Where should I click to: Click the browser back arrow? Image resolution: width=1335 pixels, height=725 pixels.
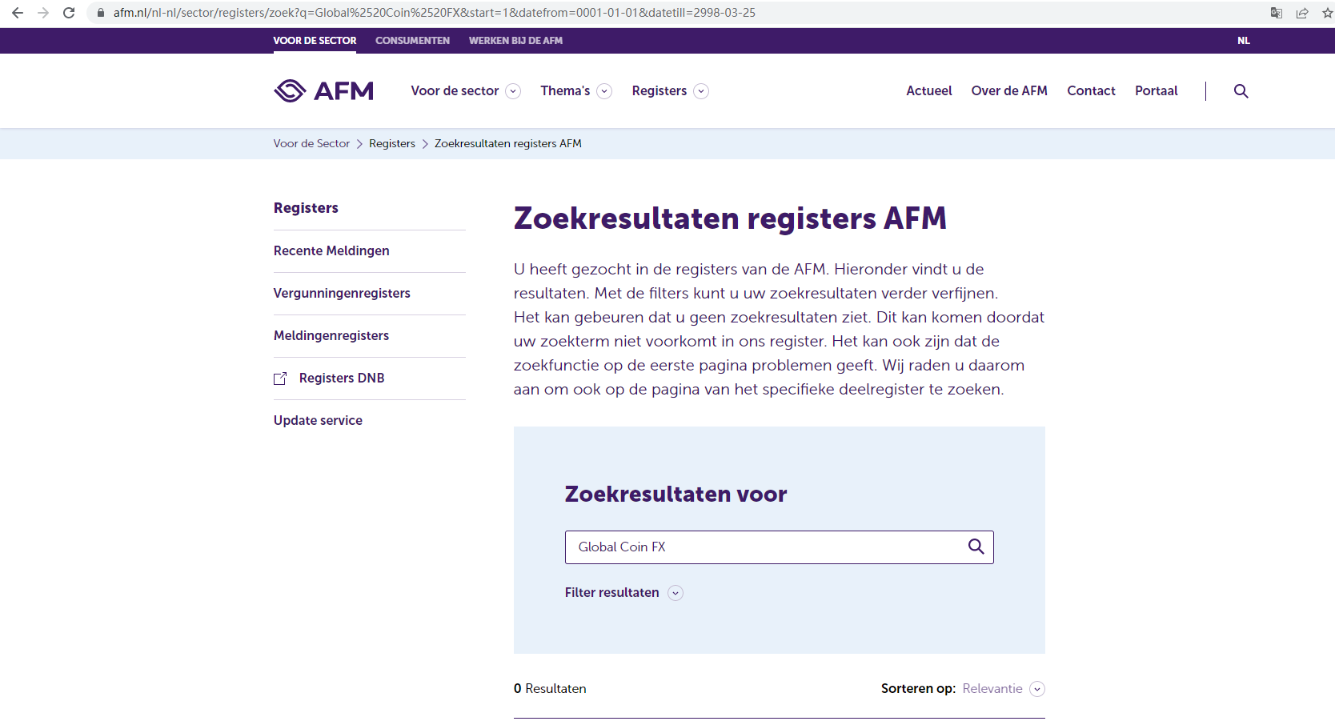18,13
